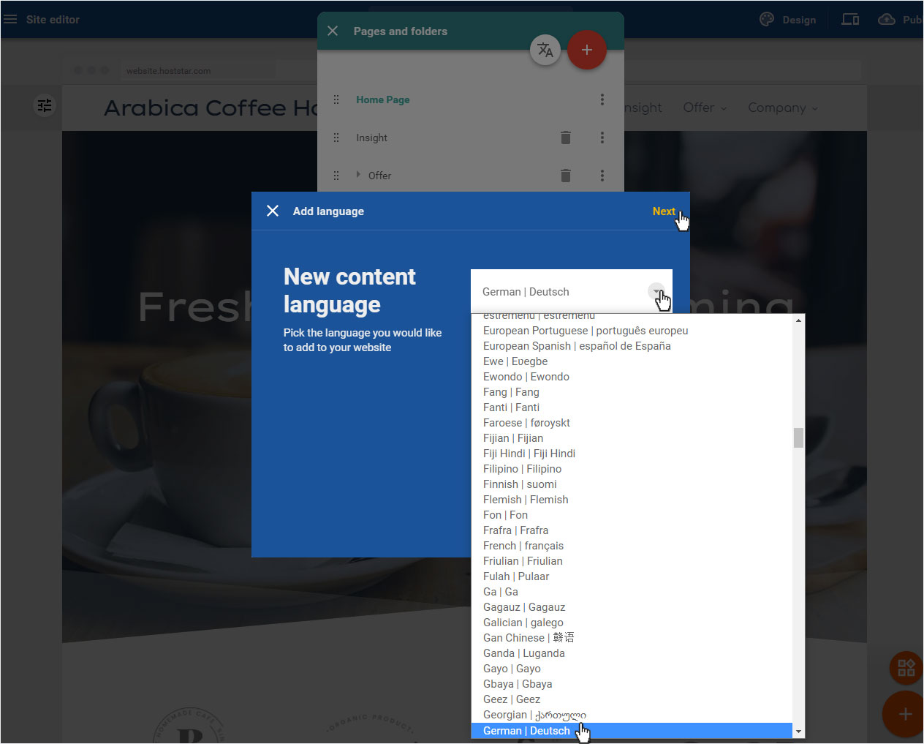Image resolution: width=924 pixels, height=744 pixels.
Task: Click the translate languages icon
Action: pos(545,50)
